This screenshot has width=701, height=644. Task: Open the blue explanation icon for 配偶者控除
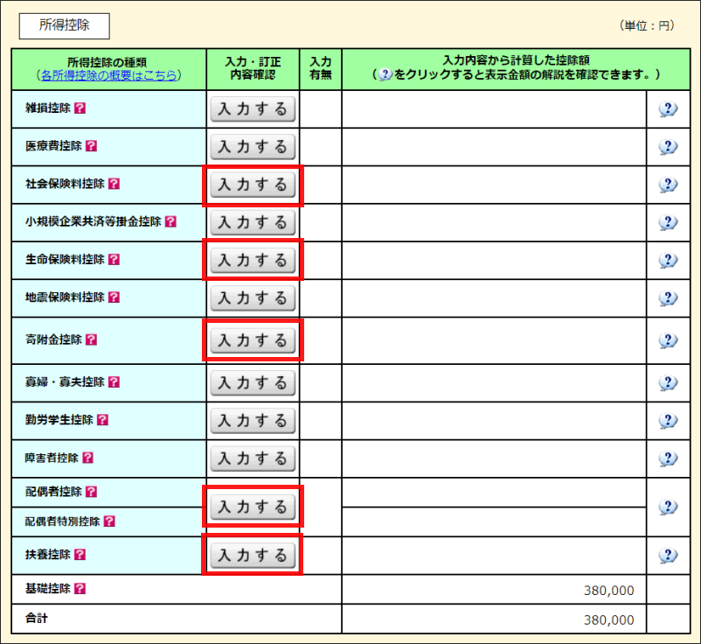tap(668, 507)
